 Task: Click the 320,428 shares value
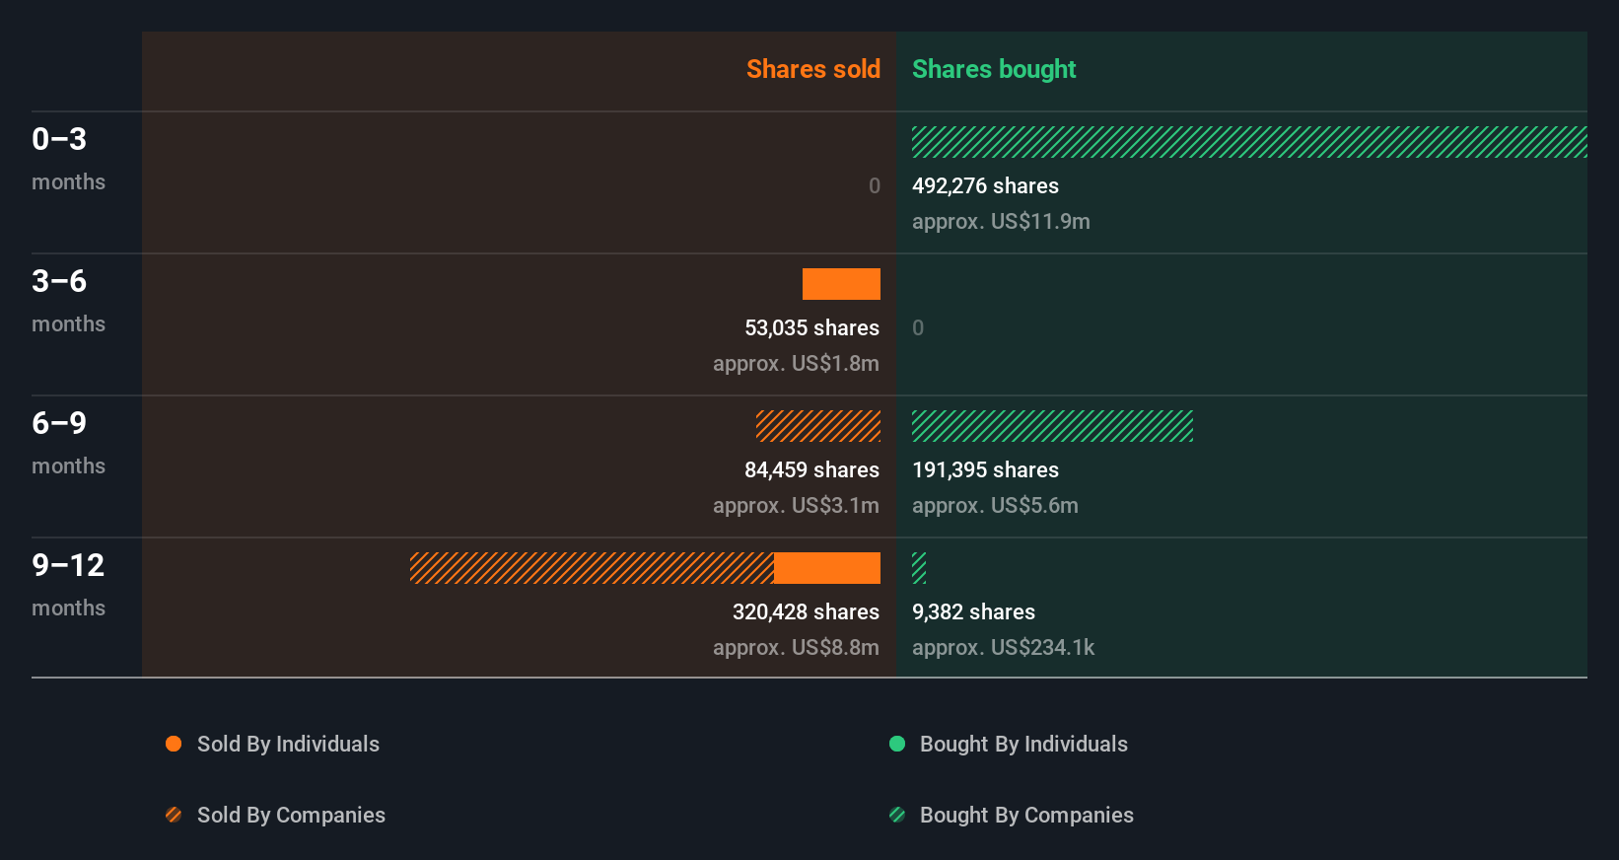806,612
